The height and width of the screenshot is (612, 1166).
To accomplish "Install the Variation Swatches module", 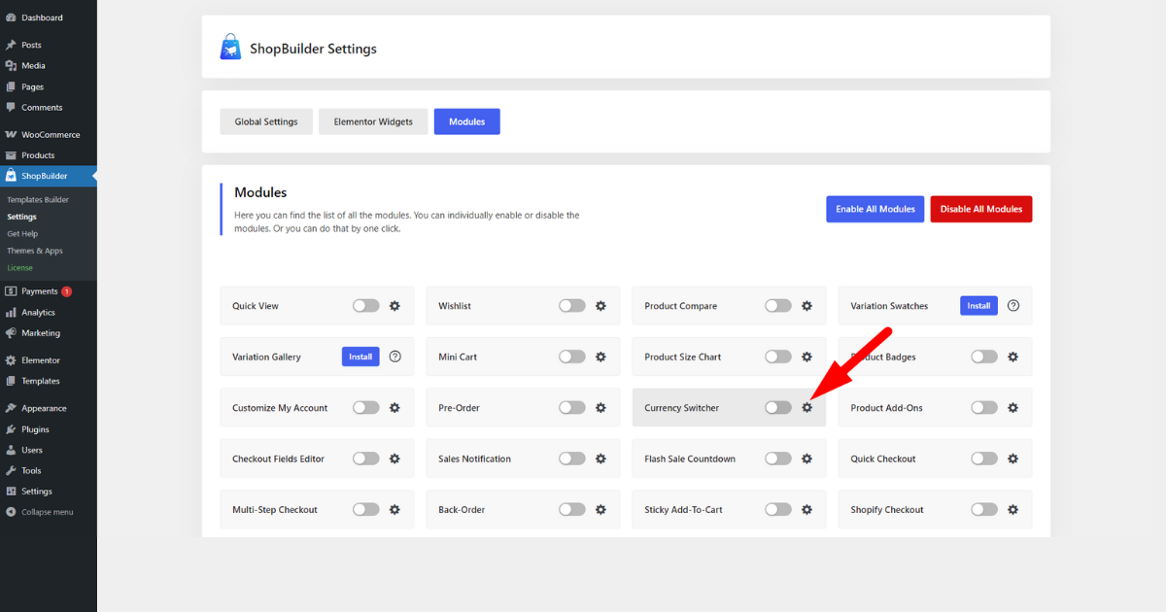I will click(978, 306).
